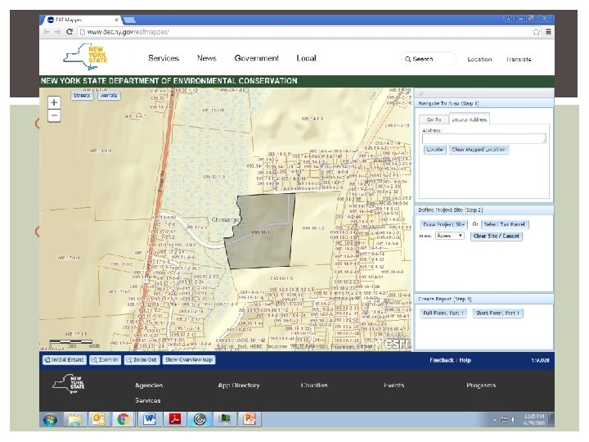Click the Initial Extent button
Screen dimensions: 589x442
65,360
